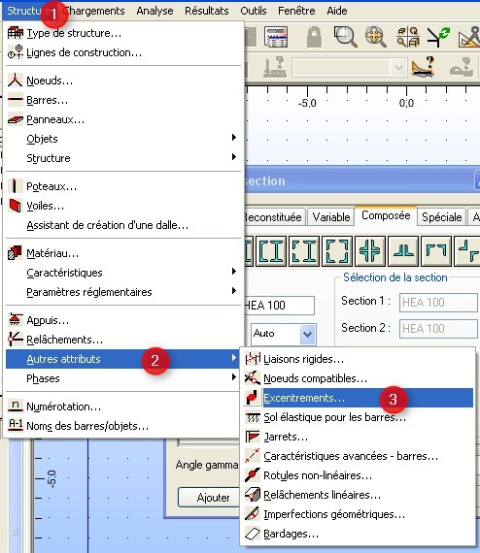Image resolution: width=480 pixels, height=553 pixels.
Task: Click the zoom pan magnifier icon
Action: click(x=375, y=37)
